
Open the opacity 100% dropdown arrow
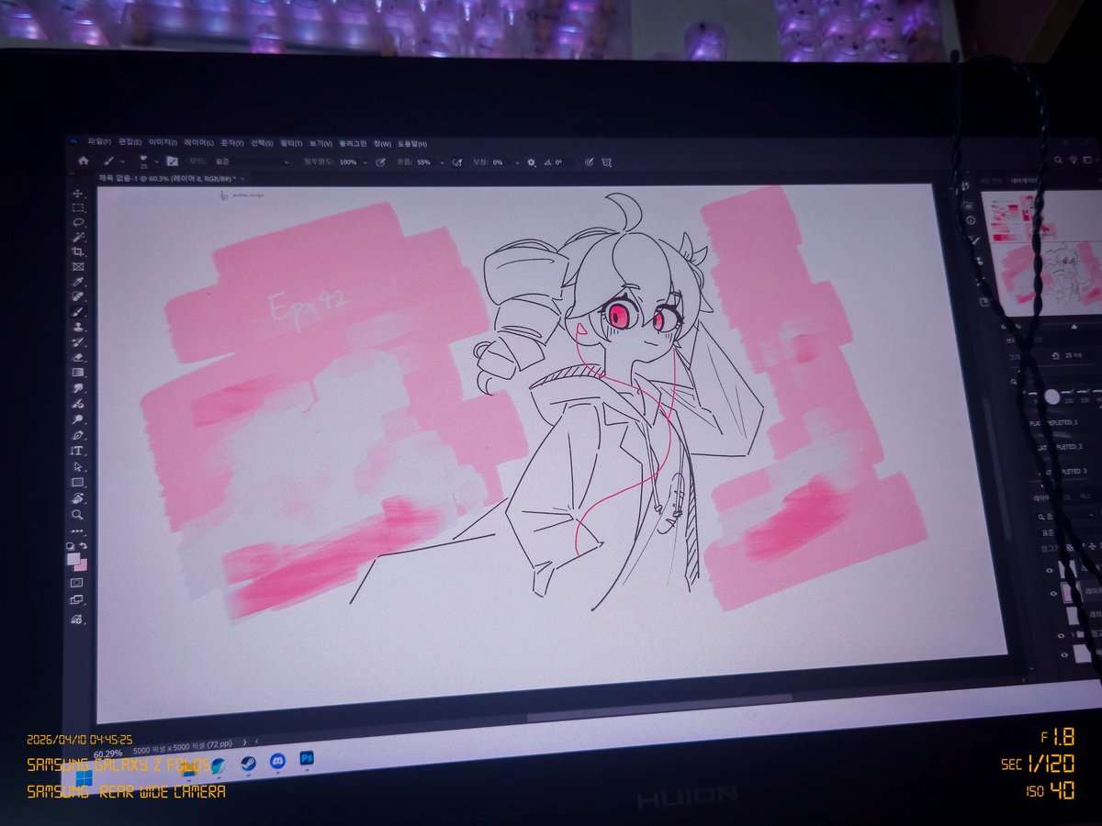pyautogui.click(x=365, y=162)
